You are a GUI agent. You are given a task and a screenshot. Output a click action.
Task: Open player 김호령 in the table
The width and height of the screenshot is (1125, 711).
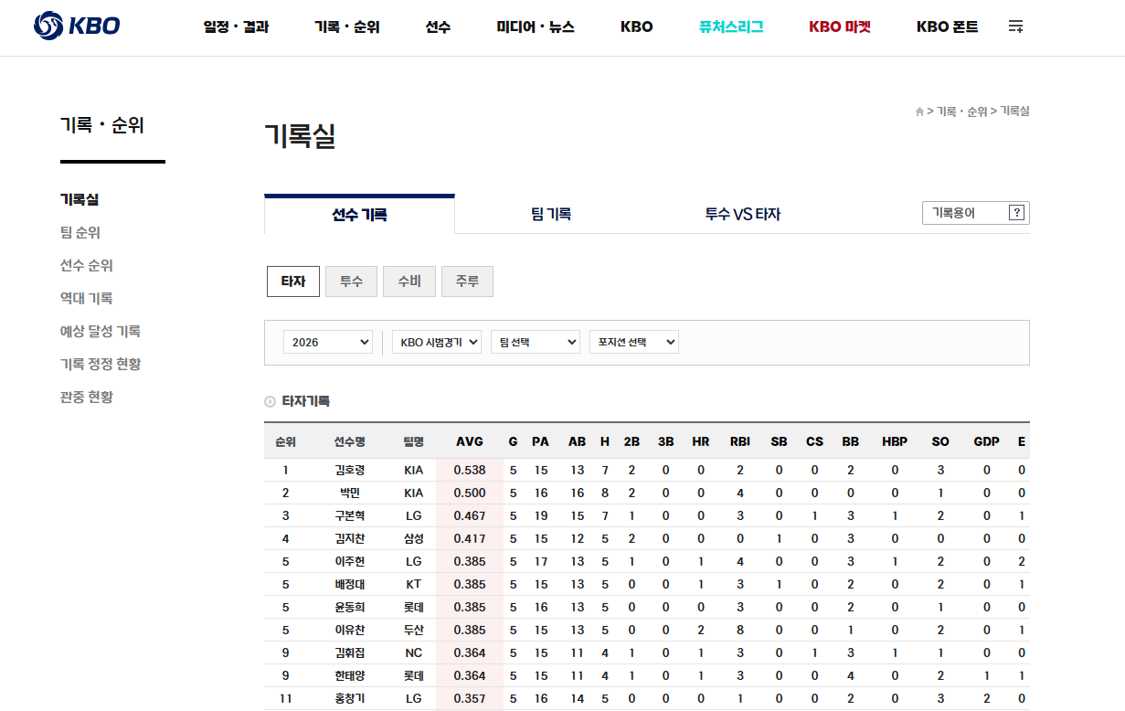[349, 470]
